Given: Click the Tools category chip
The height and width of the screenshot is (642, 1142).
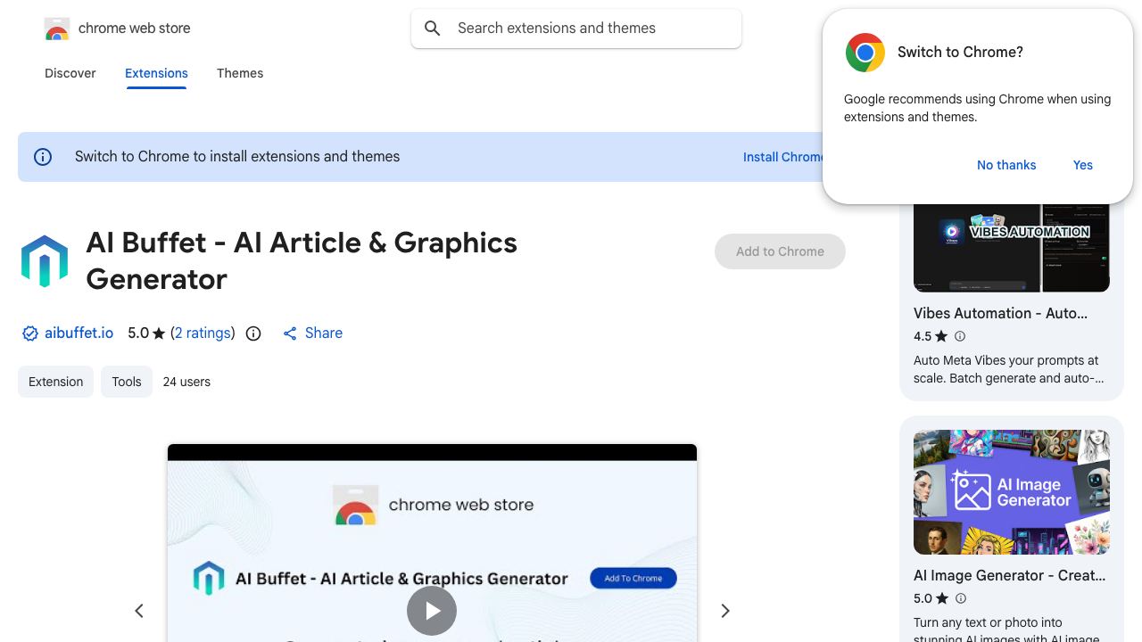Looking at the screenshot, I should click(x=127, y=382).
